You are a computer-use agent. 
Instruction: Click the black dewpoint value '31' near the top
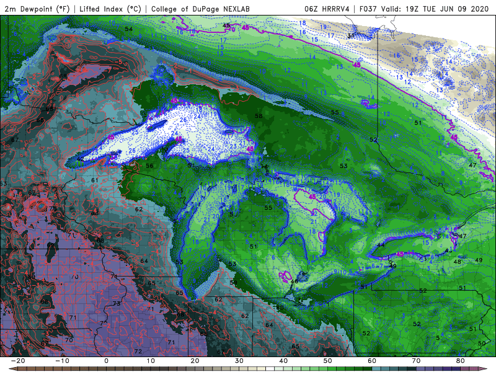click(x=351, y=36)
